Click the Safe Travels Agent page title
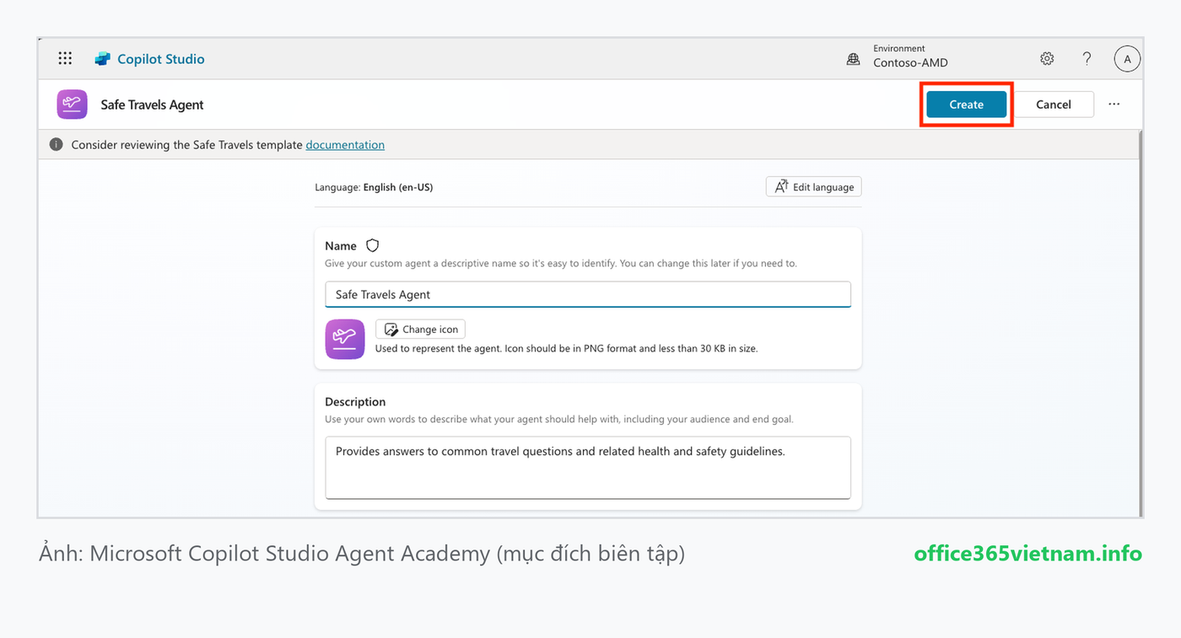This screenshot has width=1181, height=638. point(153,105)
